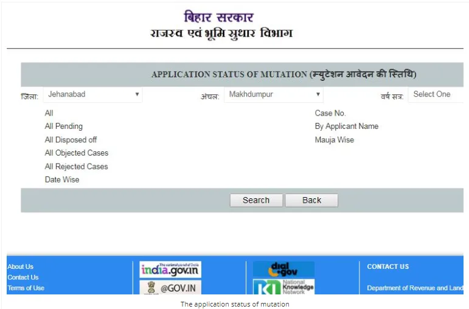The image size is (469, 309).
Task: Choose the All Disposed off option
Action: pos(71,140)
